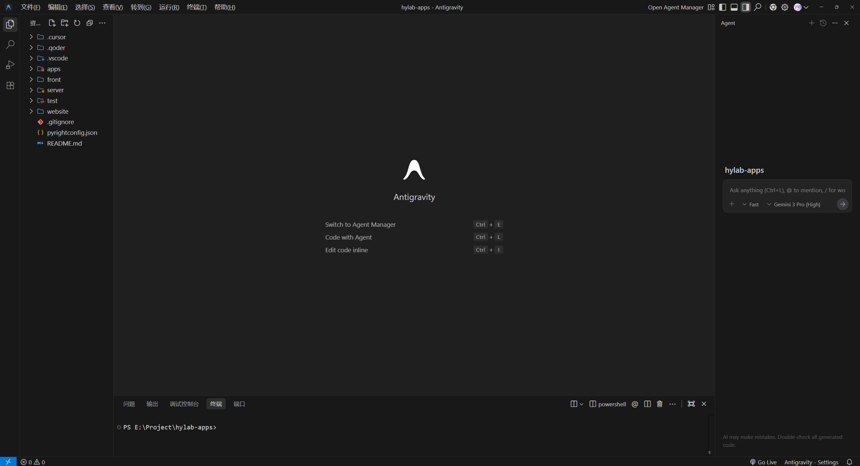860x466 pixels.
Task: Click Go Live in status bar
Action: [763, 462]
